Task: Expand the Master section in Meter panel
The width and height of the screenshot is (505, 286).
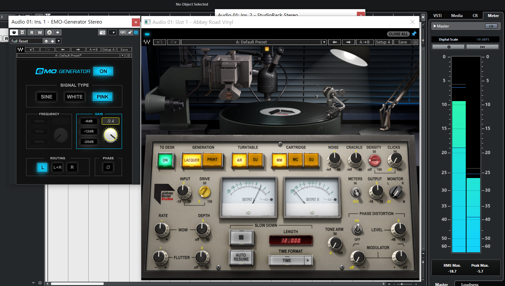Action: (435, 26)
